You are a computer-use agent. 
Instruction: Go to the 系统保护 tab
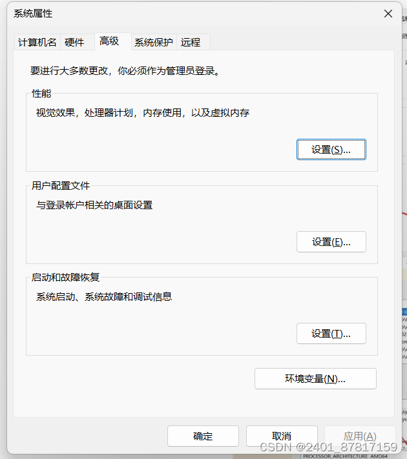pyautogui.click(x=154, y=43)
